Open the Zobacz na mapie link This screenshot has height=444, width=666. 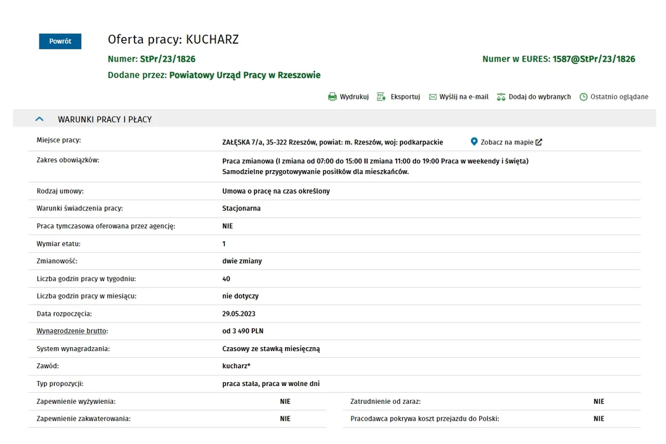coord(507,142)
